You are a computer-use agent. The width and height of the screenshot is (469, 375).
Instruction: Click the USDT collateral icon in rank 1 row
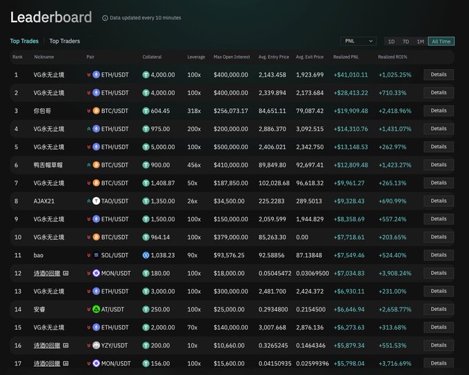[x=146, y=74]
